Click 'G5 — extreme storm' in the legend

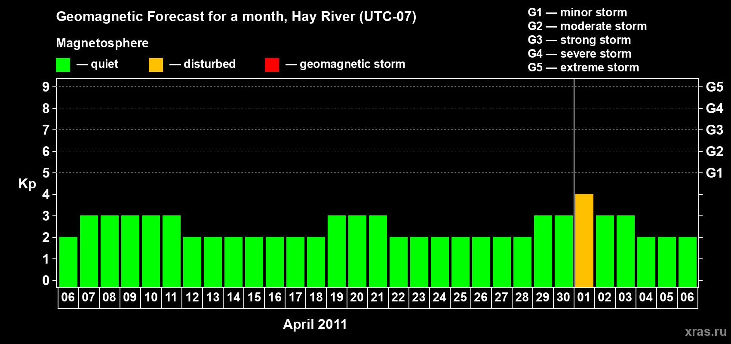(x=583, y=68)
